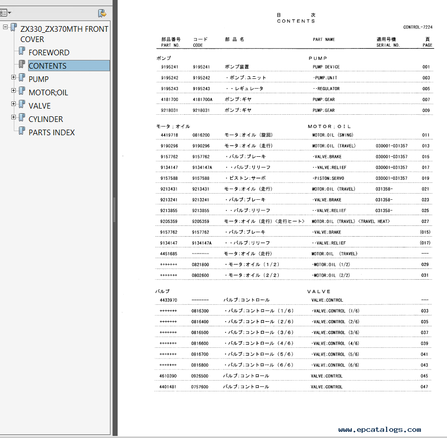Click page number 039 in the table
Viewport: 447px width, 438px height.
pyautogui.click(x=424, y=344)
